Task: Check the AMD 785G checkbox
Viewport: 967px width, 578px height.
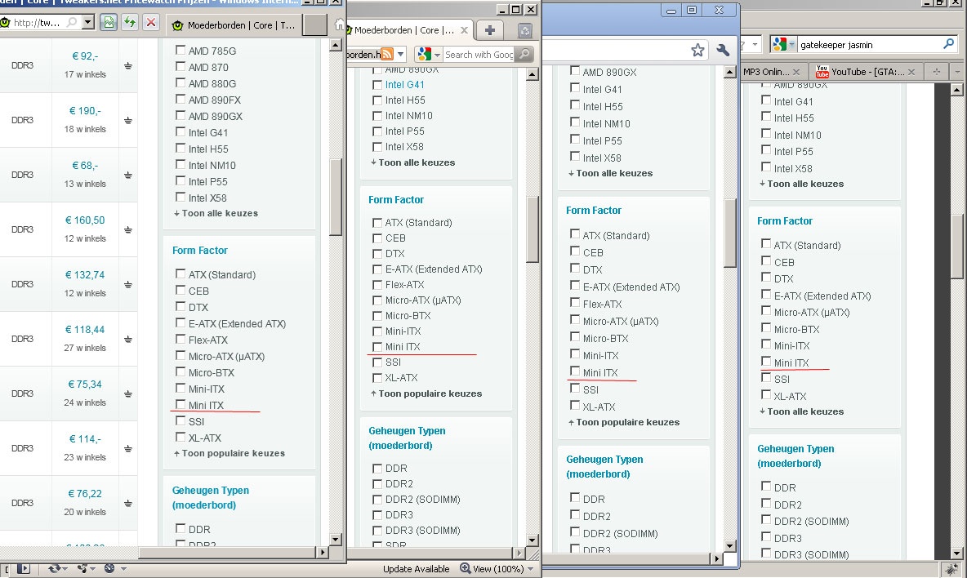Action: point(180,51)
